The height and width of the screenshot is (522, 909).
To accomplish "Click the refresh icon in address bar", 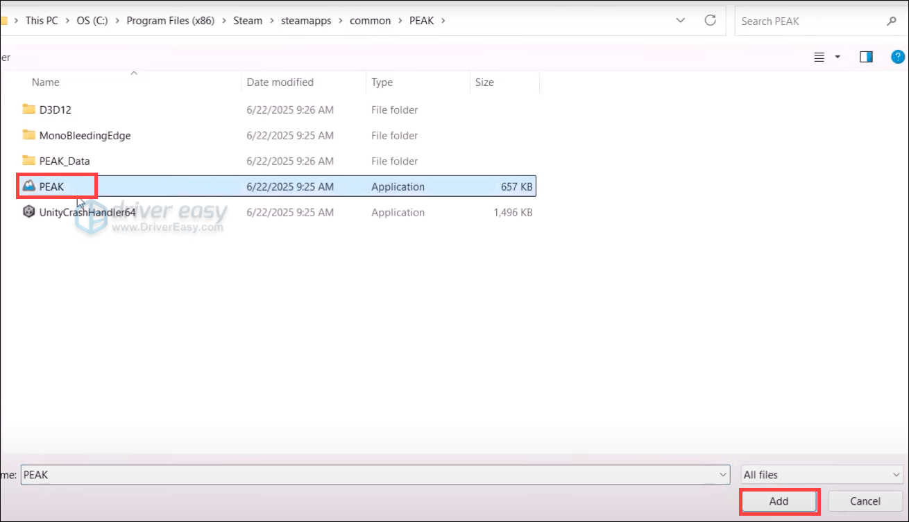I will click(710, 21).
